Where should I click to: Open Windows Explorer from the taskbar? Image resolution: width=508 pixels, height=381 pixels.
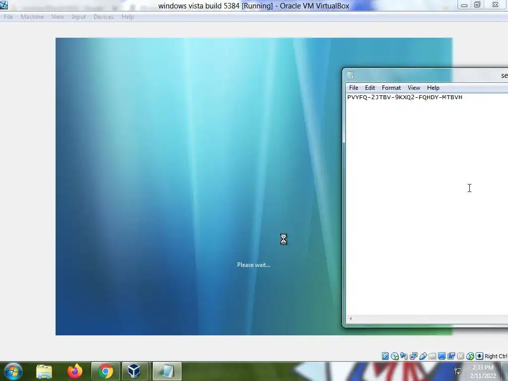[44, 371]
